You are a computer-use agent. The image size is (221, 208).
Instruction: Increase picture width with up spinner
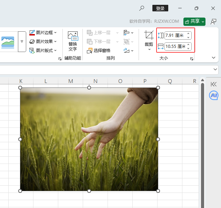click(x=188, y=44)
